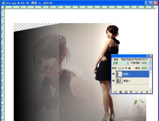Open the 填充 fill slider arrow
This screenshot has width=159, height=121.
[x=150, y=68]
